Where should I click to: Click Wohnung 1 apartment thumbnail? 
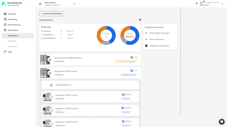[48, 97]
